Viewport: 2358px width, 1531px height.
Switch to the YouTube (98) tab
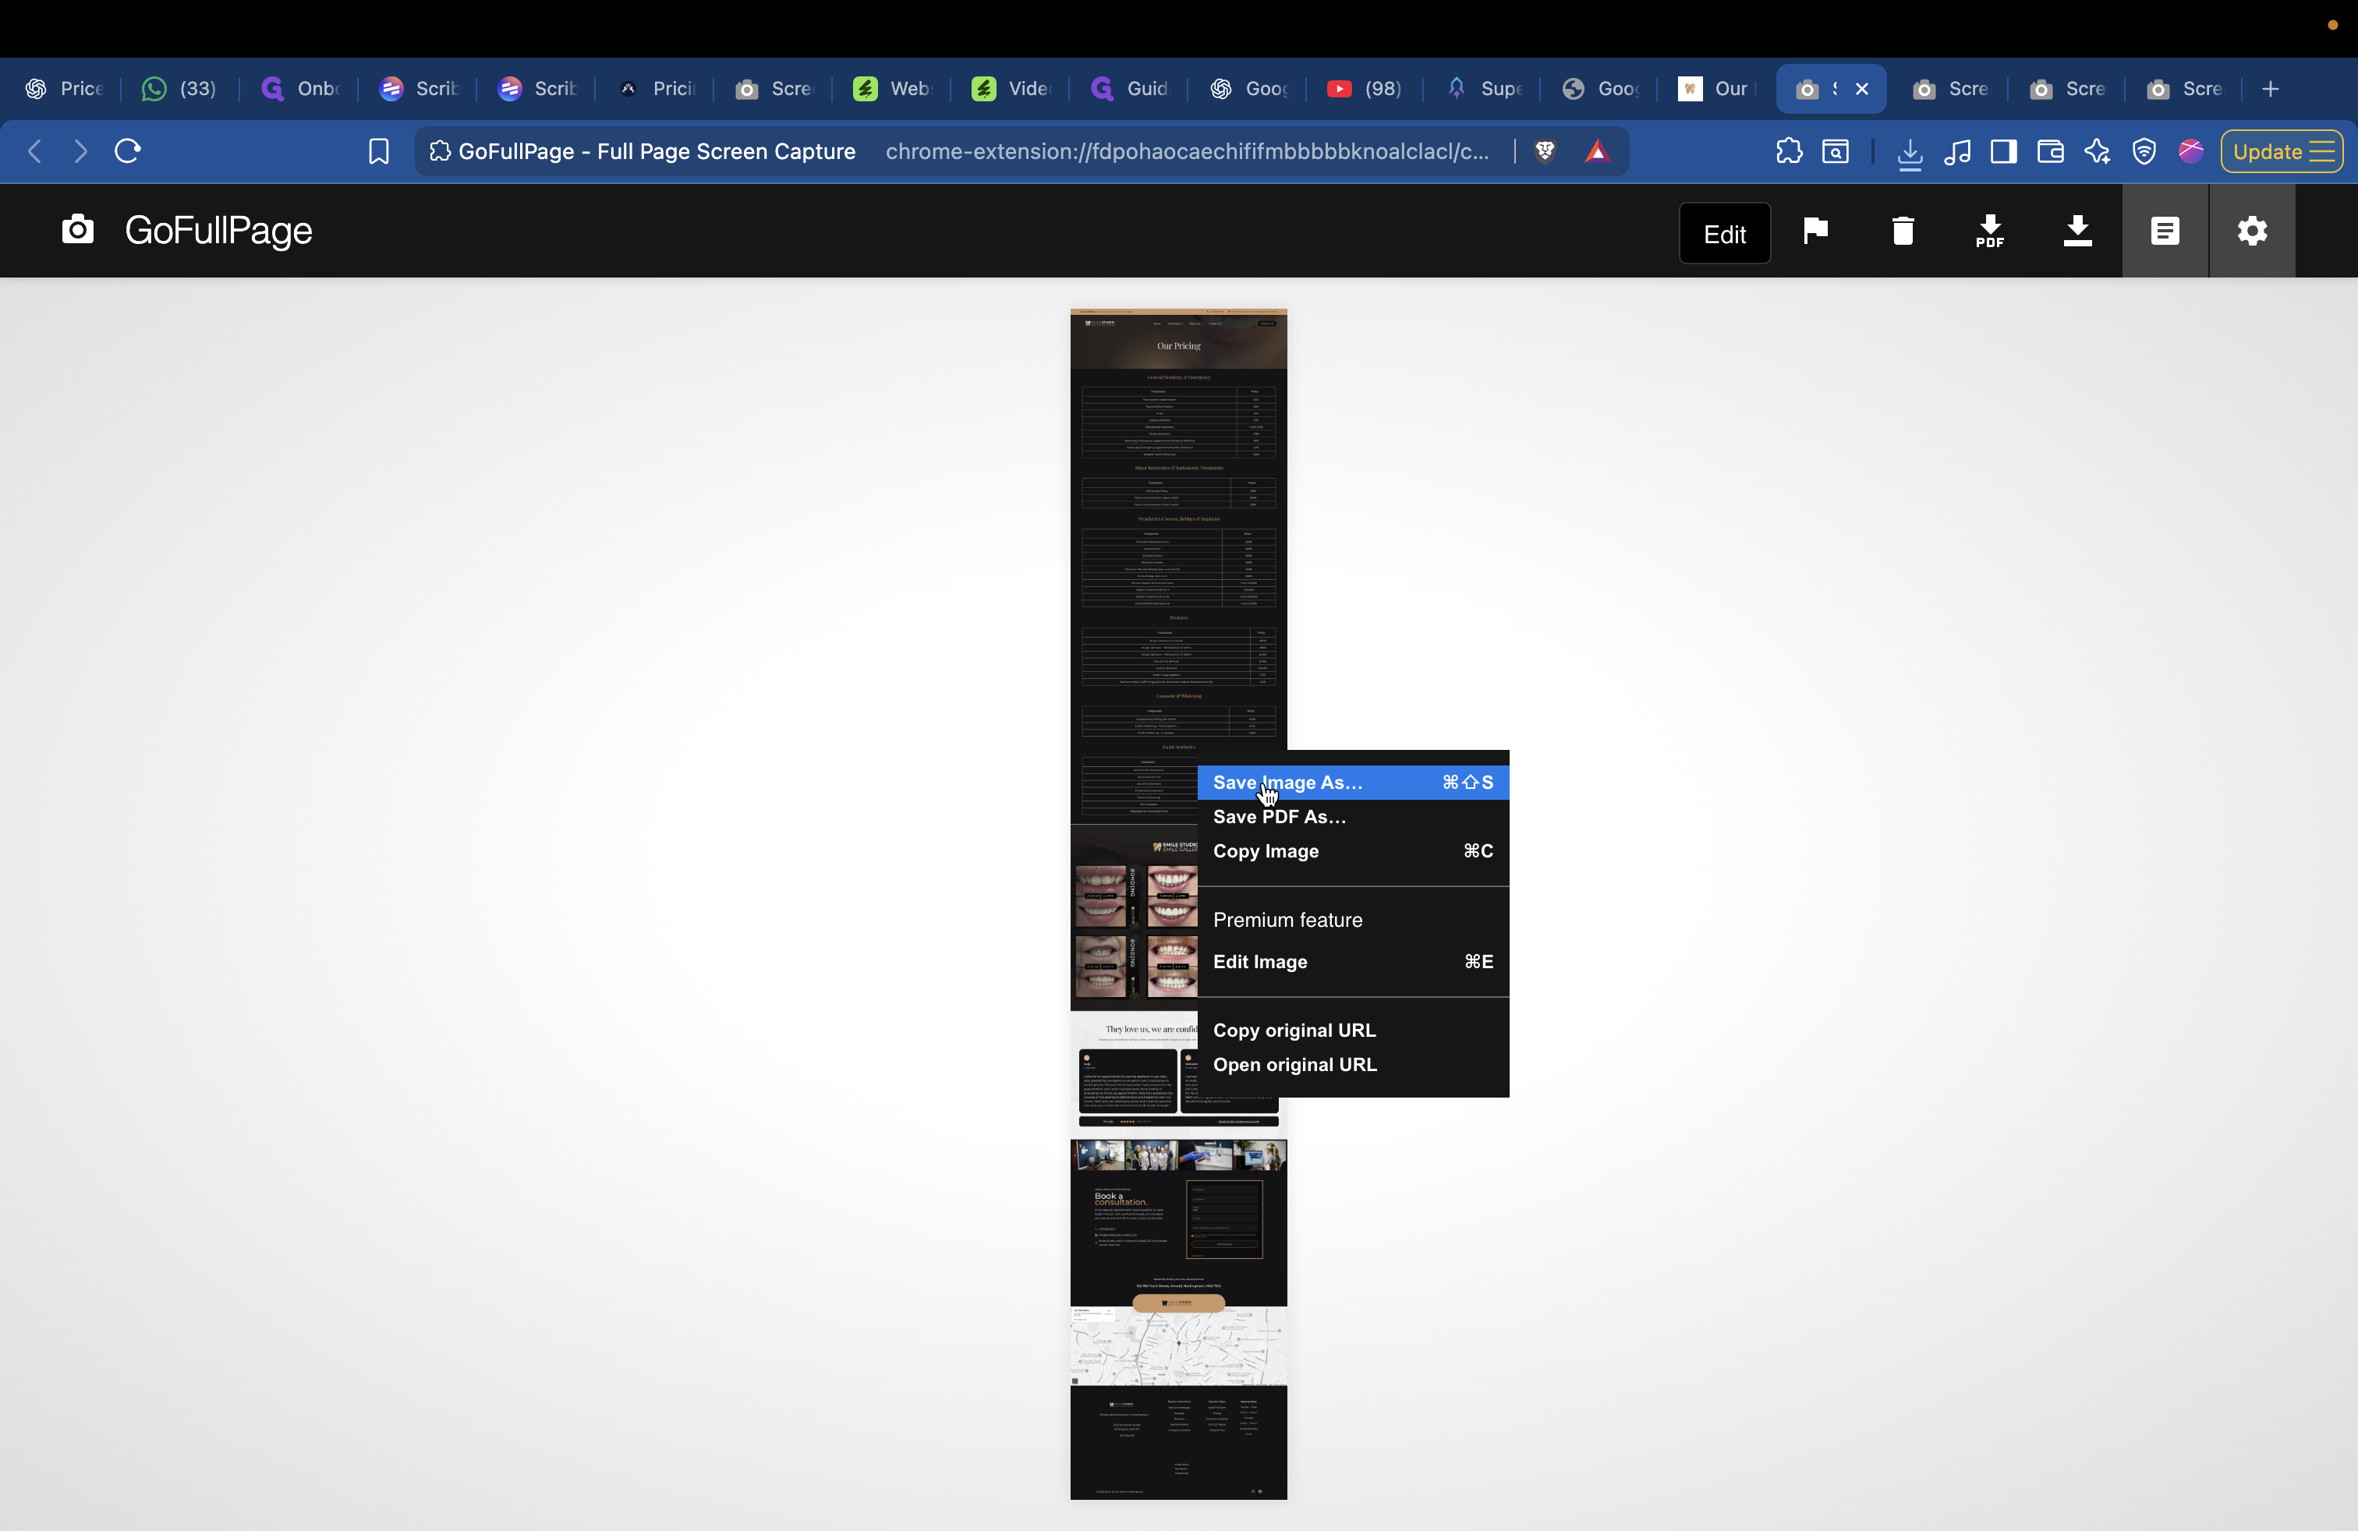(x=1363, y=88)
